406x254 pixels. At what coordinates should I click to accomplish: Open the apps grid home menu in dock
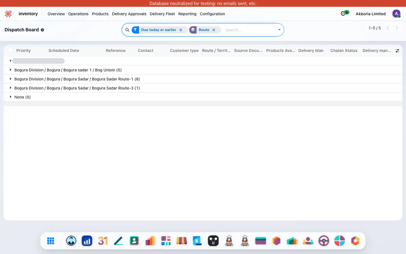[51, 241]
